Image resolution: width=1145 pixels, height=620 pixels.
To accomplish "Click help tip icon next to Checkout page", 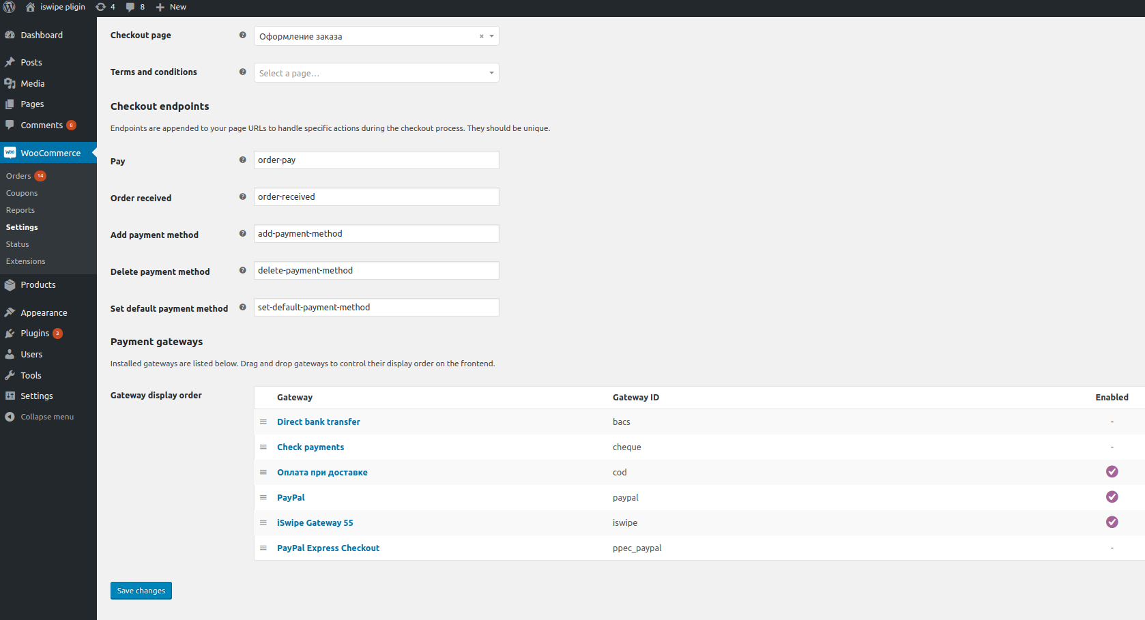I will click(x=242, y=35).
